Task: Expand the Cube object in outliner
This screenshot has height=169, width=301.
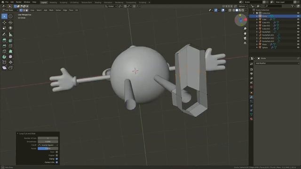Action: (x=257, y=19)
